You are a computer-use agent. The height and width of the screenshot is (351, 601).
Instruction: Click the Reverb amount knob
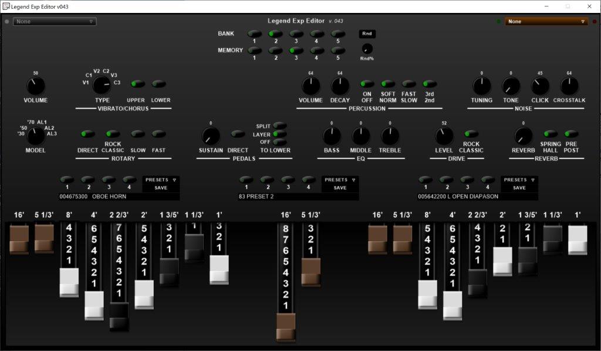tap(523, 136)
